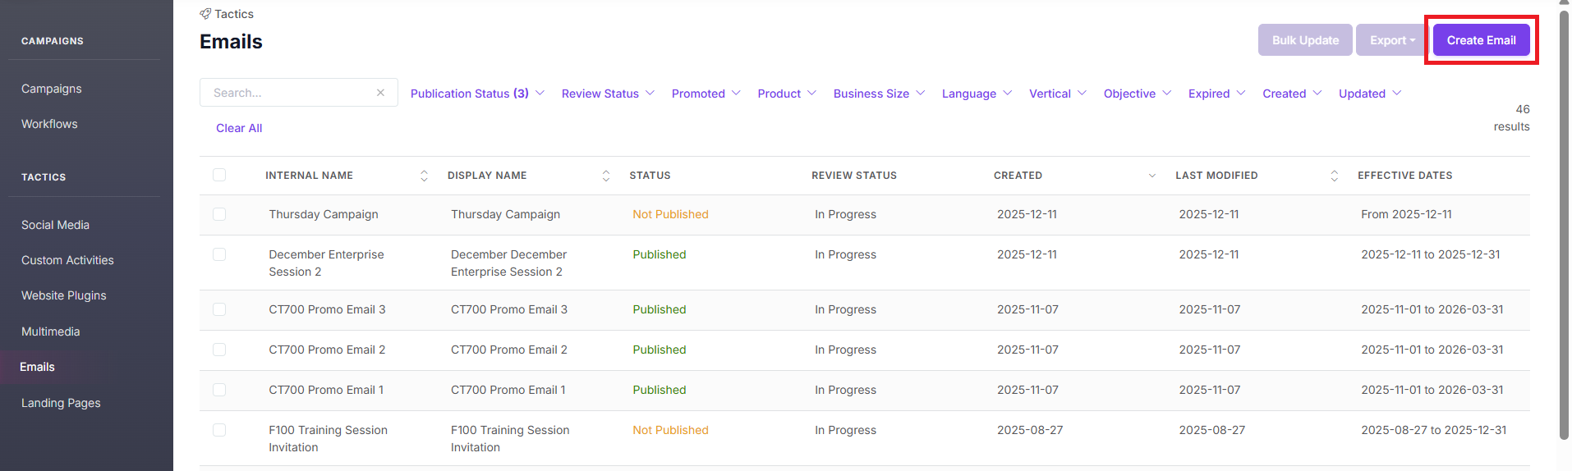Open the Vertical filter dropdown

coord(1058,94)
